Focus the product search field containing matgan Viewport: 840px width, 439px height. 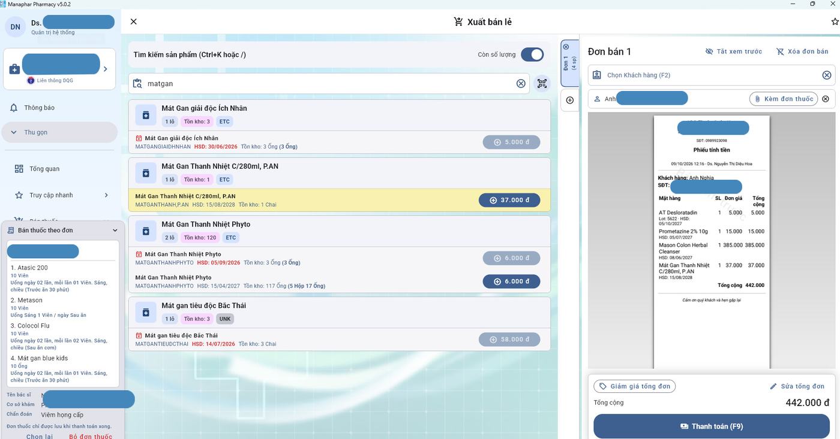click(329, 84)
